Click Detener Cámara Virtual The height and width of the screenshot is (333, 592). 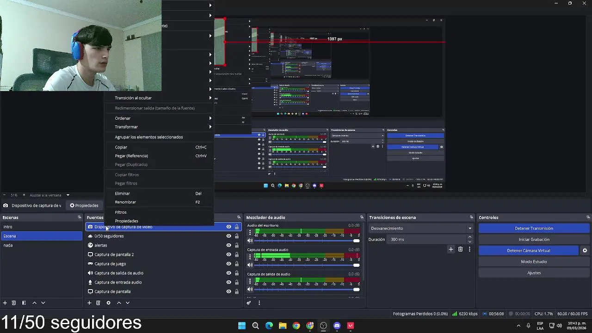[x=529, y=251]
